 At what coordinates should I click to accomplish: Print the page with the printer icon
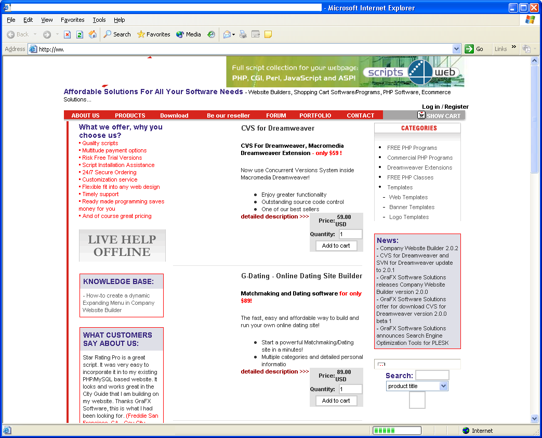243,34
